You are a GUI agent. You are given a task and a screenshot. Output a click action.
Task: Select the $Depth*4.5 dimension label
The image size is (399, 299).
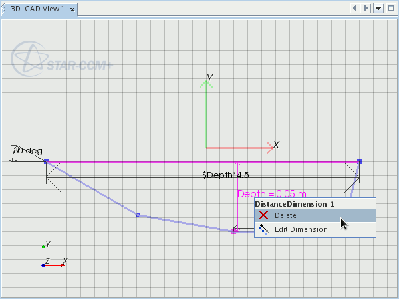(225, 175)
